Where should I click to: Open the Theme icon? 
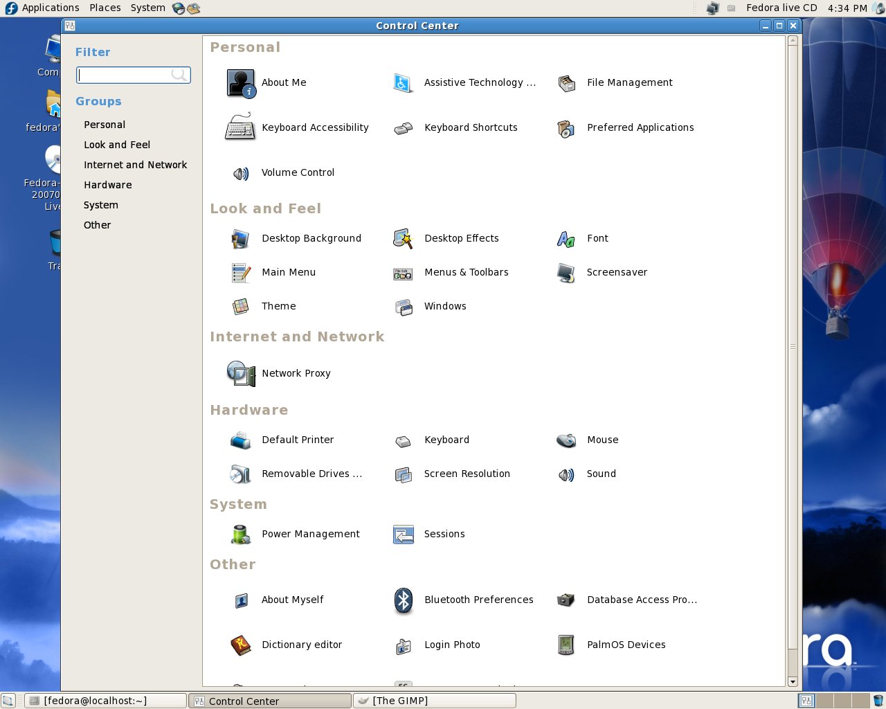(240, 307)
